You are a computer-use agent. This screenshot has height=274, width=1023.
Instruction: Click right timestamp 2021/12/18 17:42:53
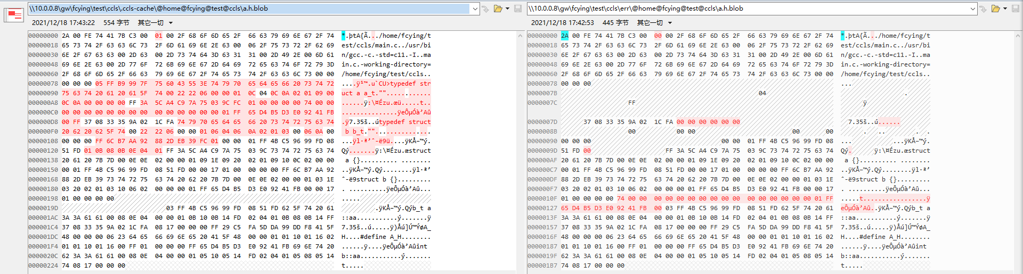(x=563, y=23)
